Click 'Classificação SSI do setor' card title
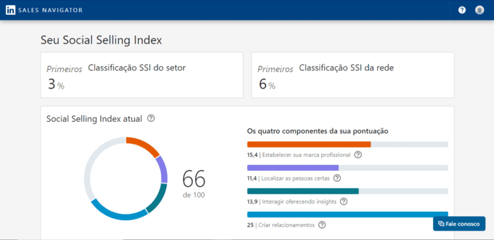This screenshot has height=240, width=494. tap(137, 67)
